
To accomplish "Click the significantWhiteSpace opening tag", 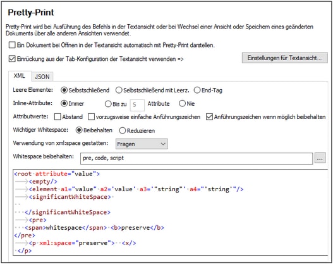I will (x=70, y=197).
